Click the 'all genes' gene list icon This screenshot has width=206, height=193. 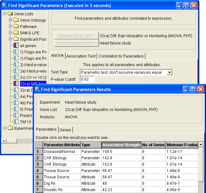pos(16,46)
